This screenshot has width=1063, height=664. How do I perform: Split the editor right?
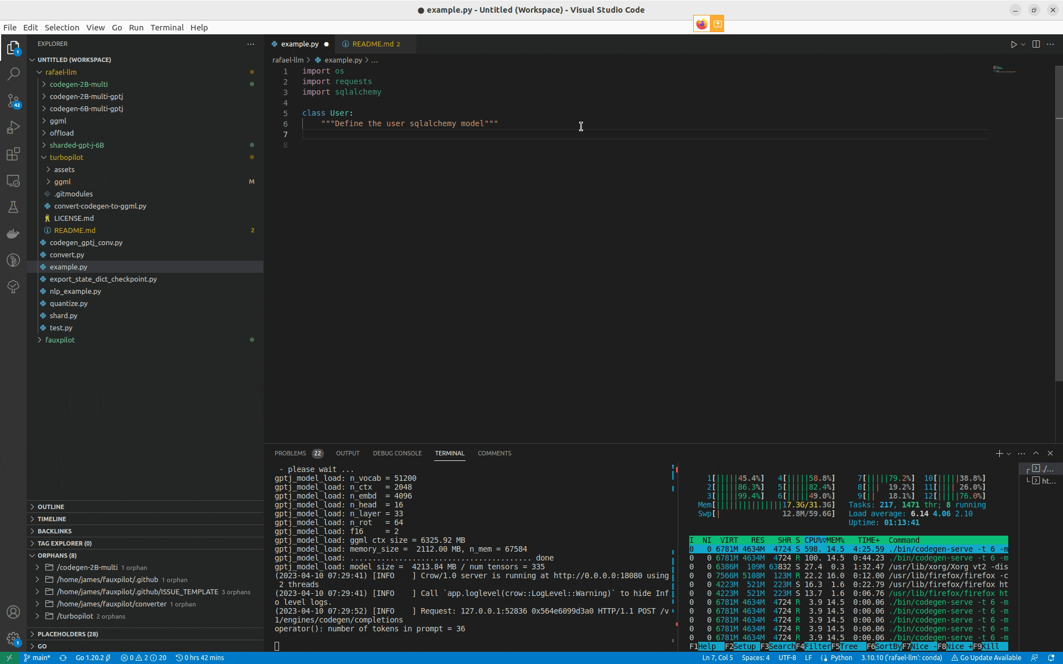(x=1036, y=44)
